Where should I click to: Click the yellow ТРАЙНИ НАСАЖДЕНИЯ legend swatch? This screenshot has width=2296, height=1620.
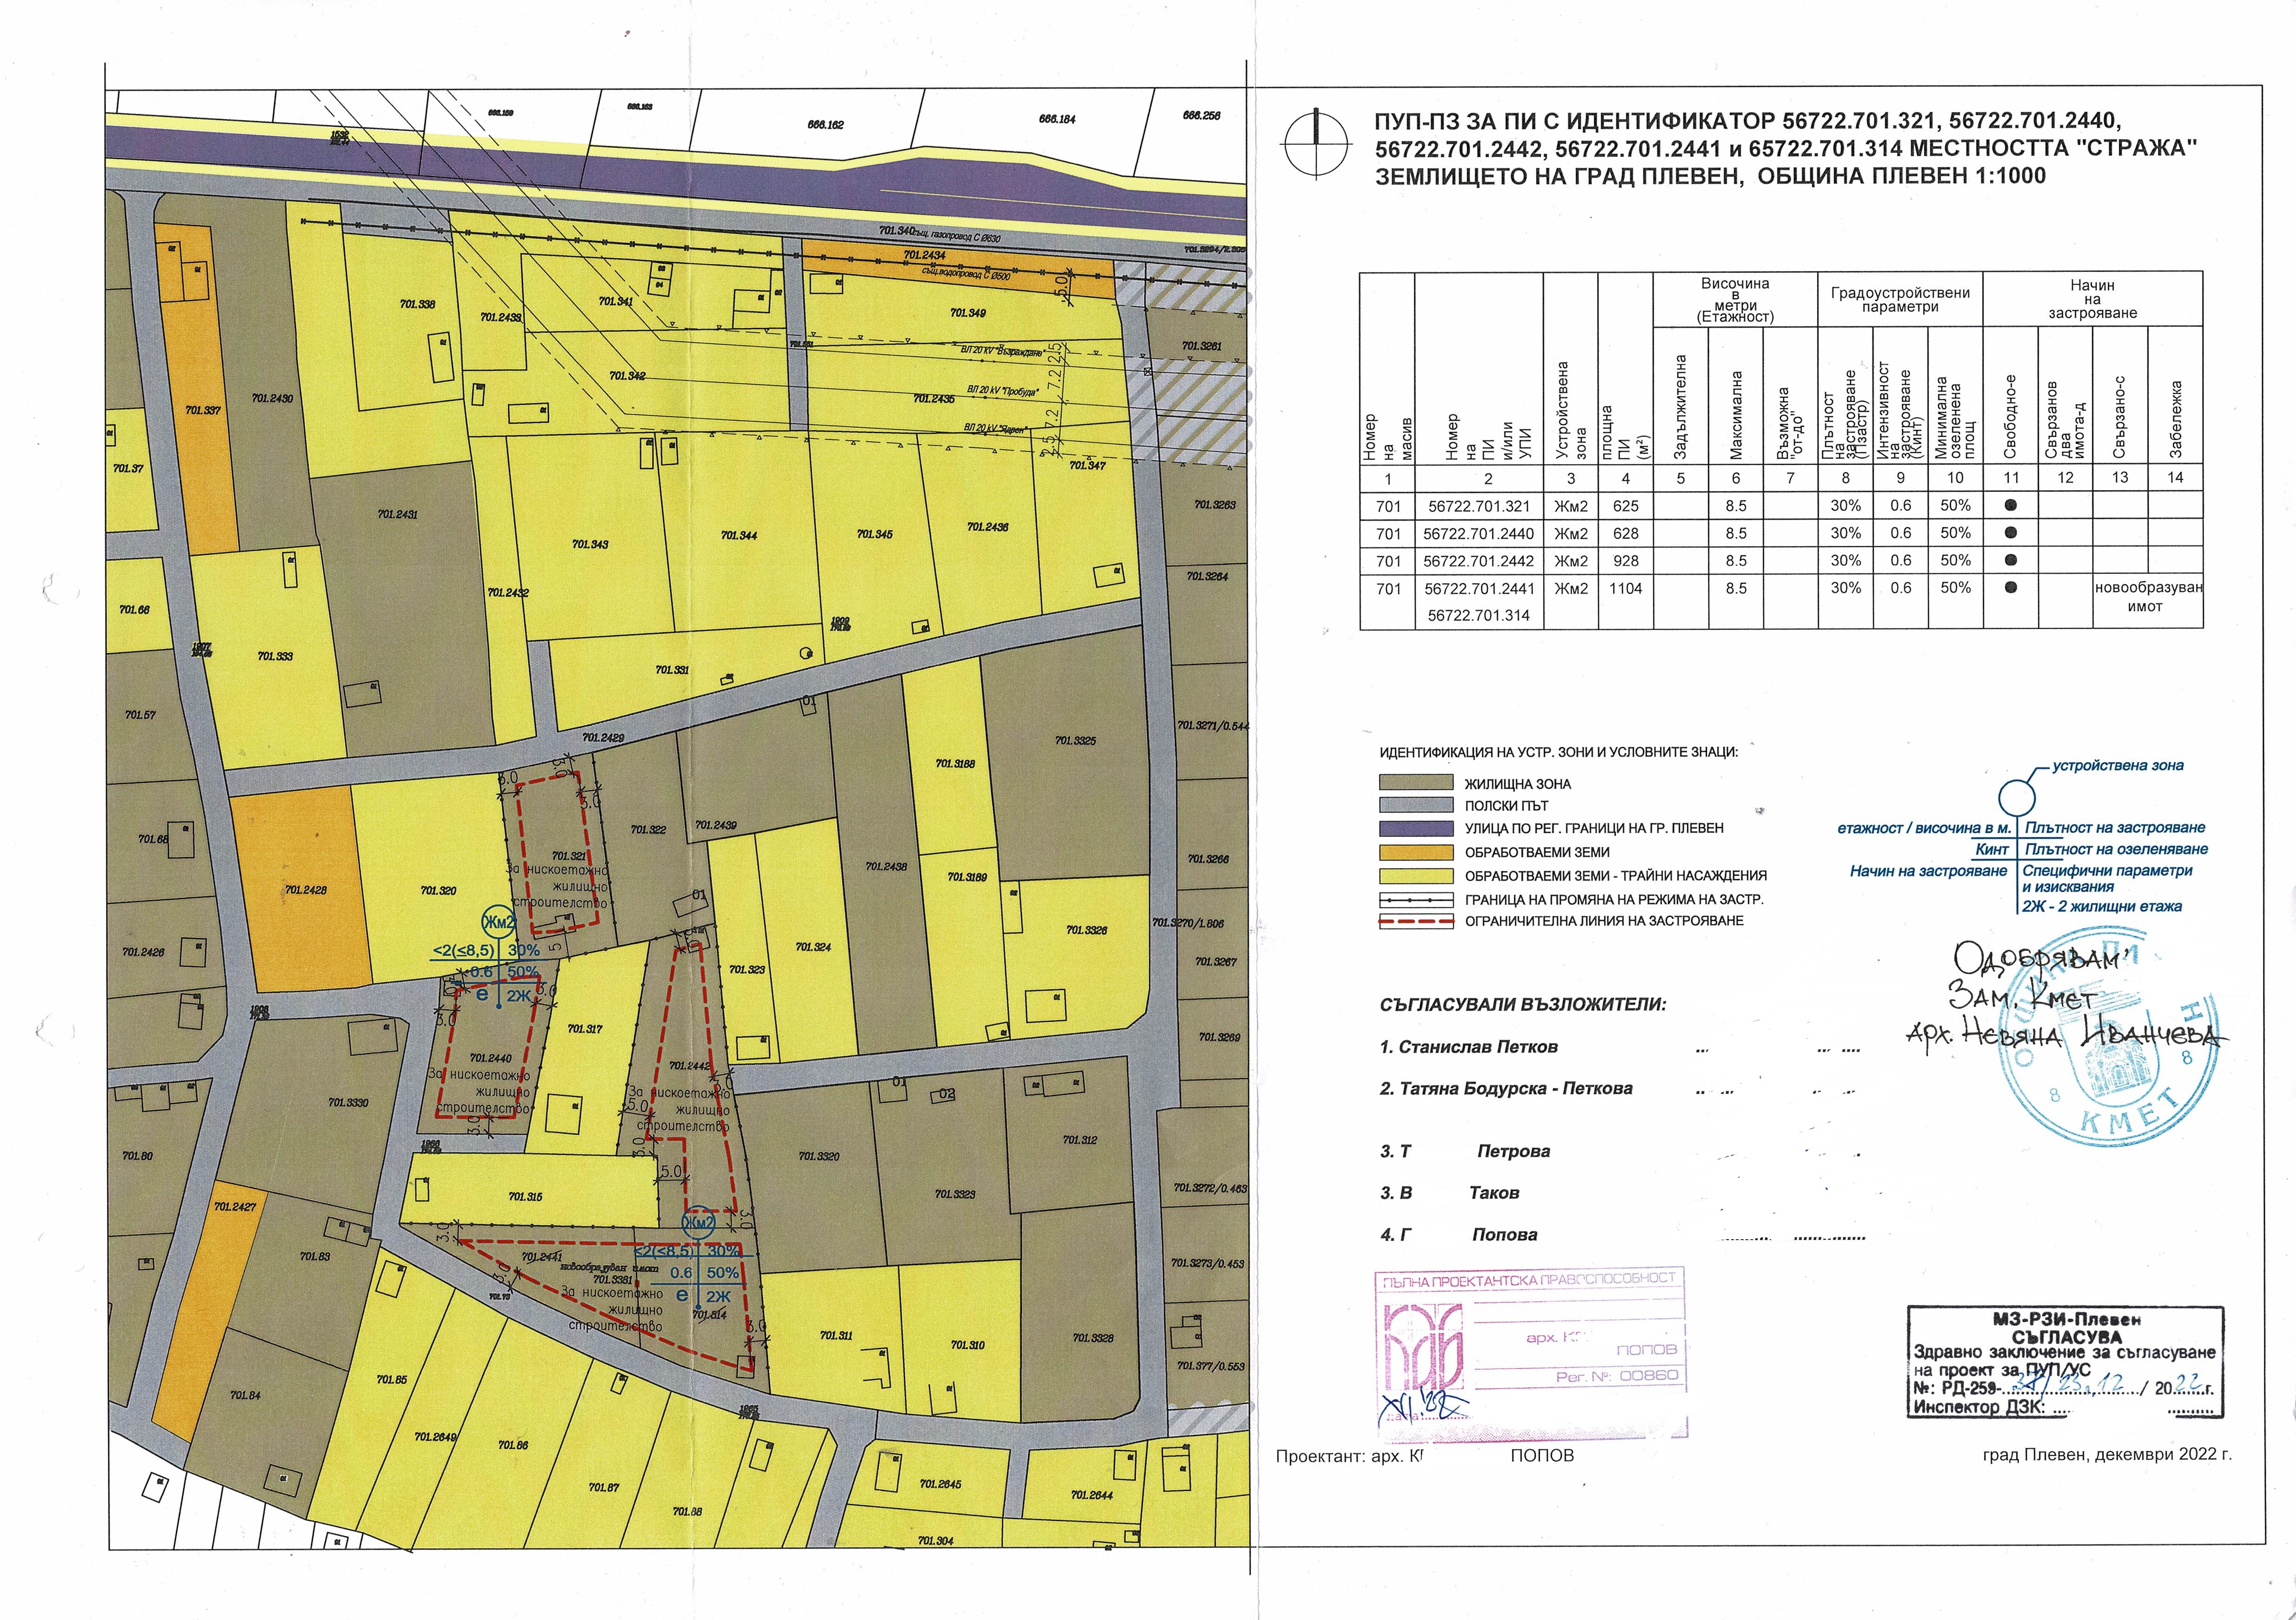coord(1415,876)
